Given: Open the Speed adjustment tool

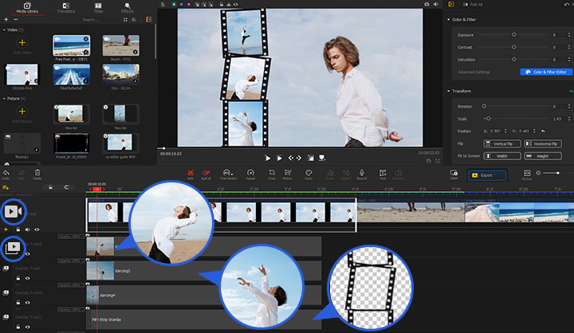Looking at the screenshot, I should pyautogui.click(x=250, y=173).
